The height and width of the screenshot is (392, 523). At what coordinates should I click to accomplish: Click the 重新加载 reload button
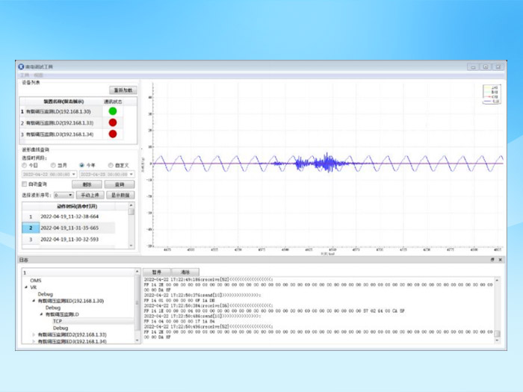(122, 90)
